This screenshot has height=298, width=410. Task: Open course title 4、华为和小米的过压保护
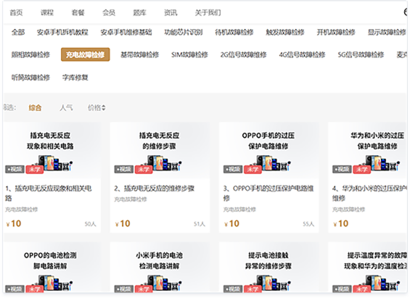coord(369,193)
